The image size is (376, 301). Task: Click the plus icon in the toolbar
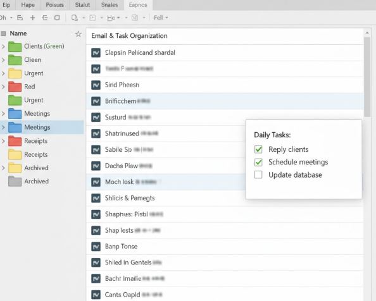tap(32, 18)
